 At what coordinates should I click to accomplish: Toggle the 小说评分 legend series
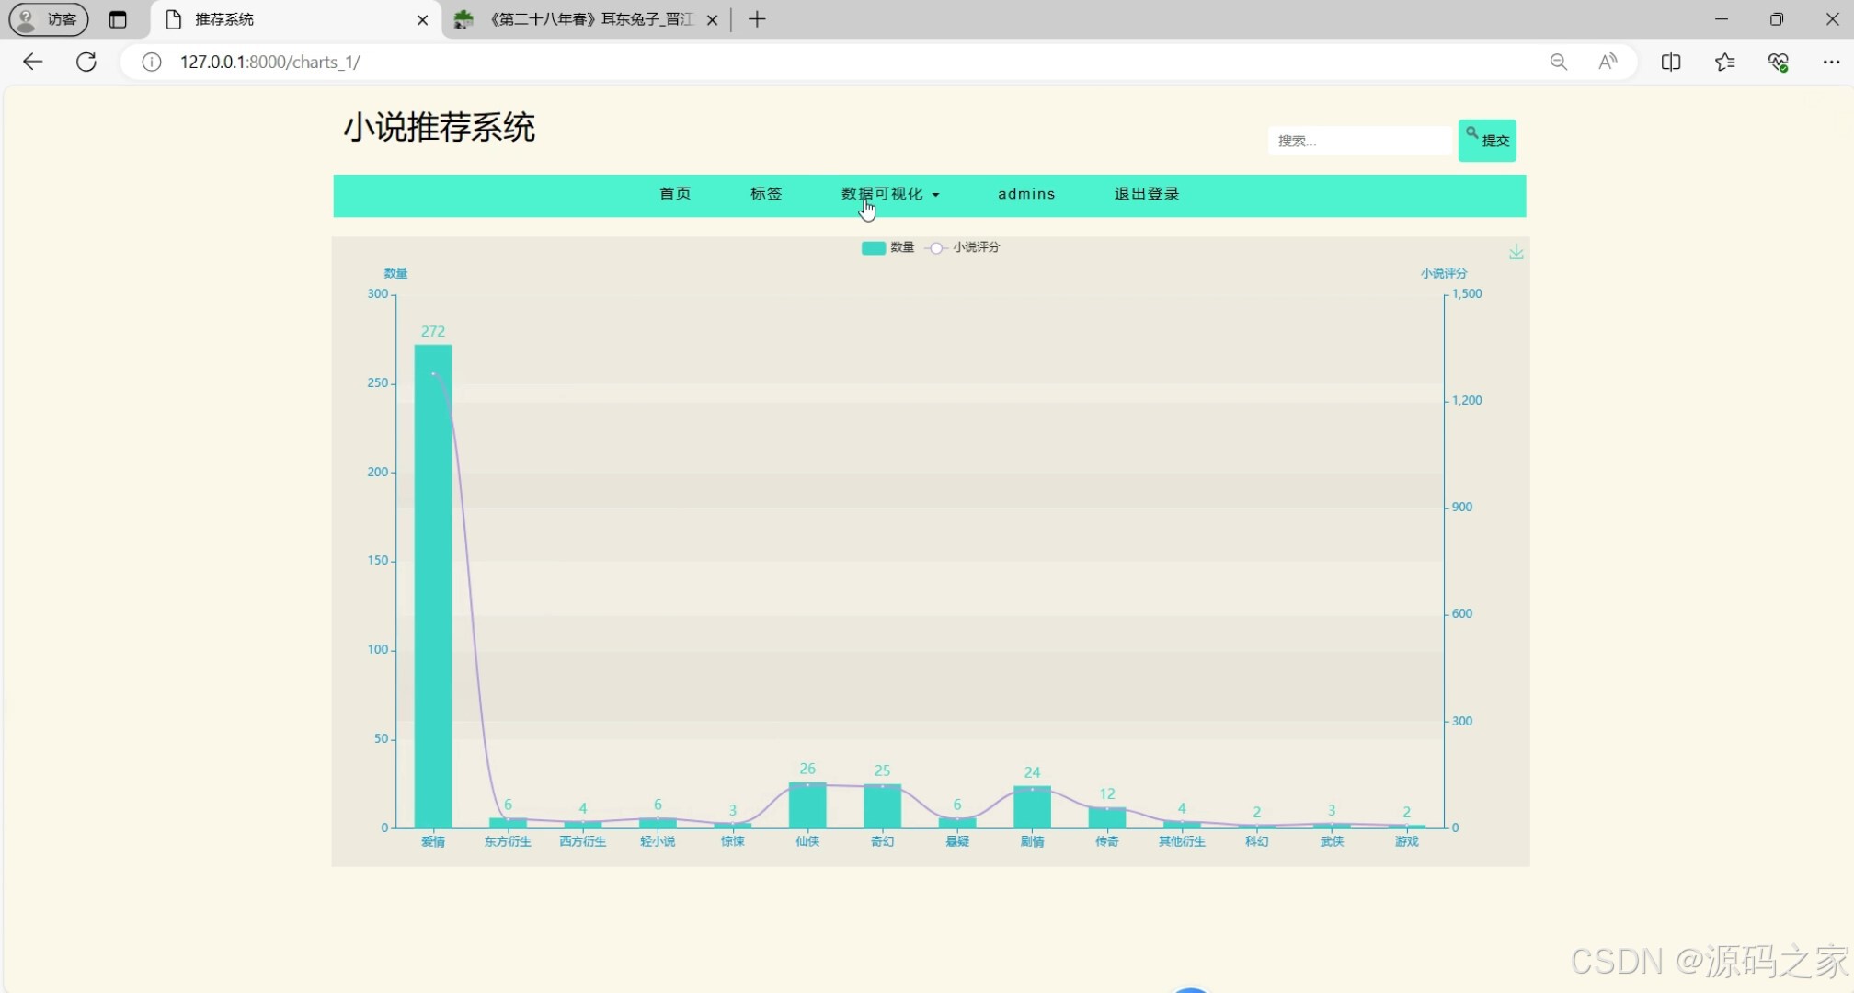(x=964, y=247)
